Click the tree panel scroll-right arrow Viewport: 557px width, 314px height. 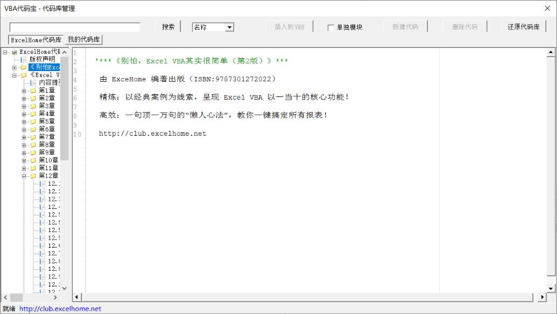pos(55,297)
